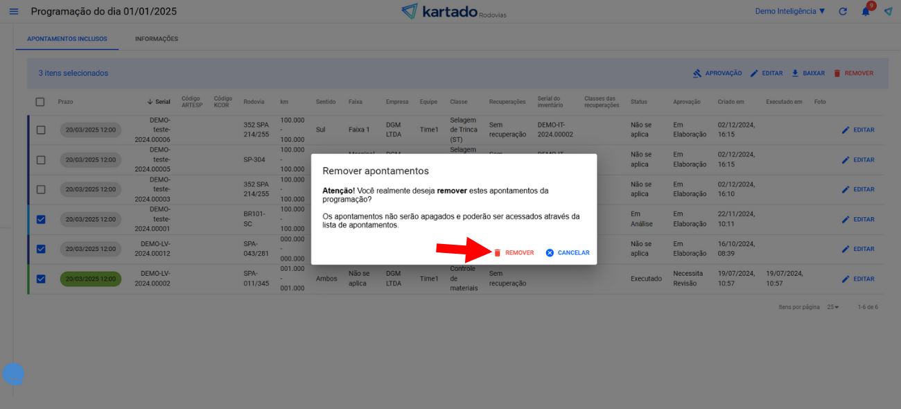Image resolution: width=901 pixels, height=409 pixels.
Task: Select the Apontamentos Inclusos tab
Action: pos(67,39)
